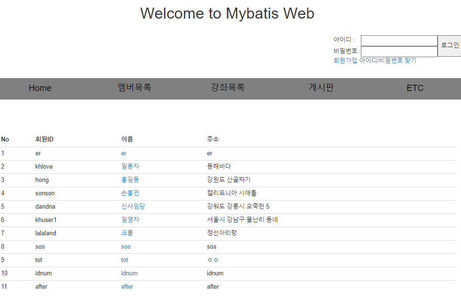This screenshot has width=461, height=302.
Task: Click address ㅇㅇ in row 9
Action: tap(213, 260)
